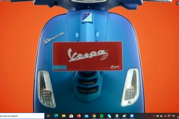179x119 pixels.
Task: Click the Windows search box
Action: click(x=22, y=116)
